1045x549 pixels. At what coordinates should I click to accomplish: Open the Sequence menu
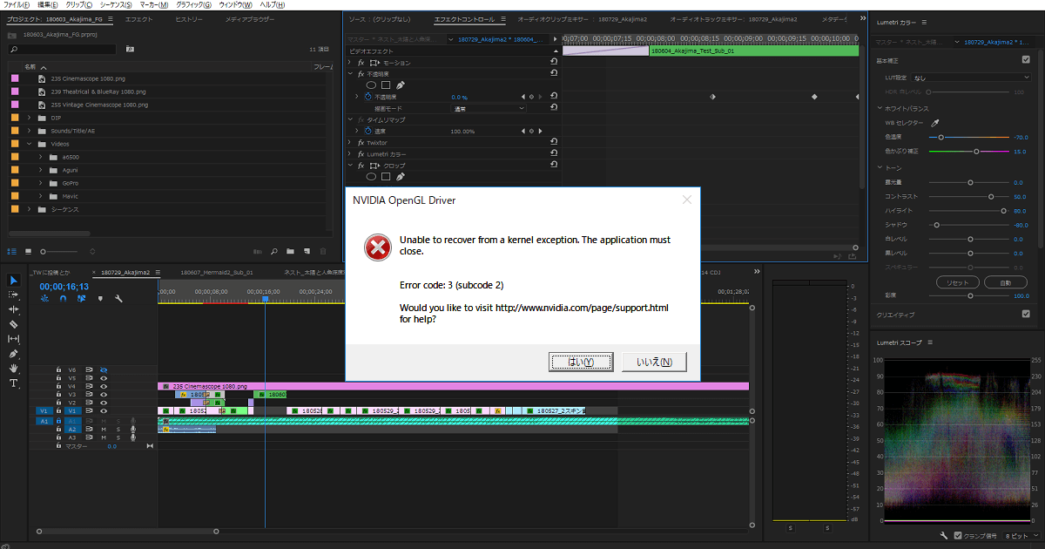pos(116,5)
